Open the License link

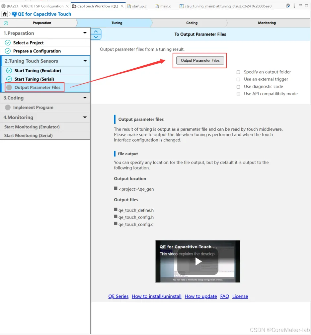tap(240, 296)
